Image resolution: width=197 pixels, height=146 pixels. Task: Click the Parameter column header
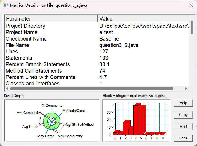pyautogui.click(x=51, y=19)
